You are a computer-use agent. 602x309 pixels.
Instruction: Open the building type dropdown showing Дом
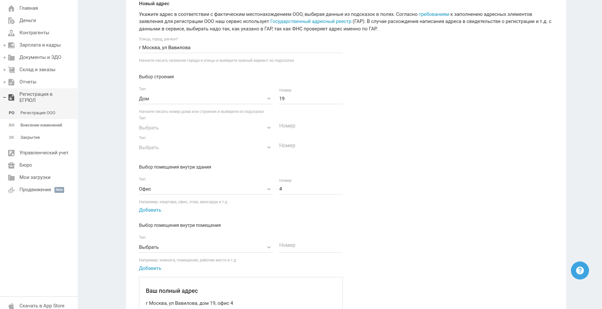(205, 99)
